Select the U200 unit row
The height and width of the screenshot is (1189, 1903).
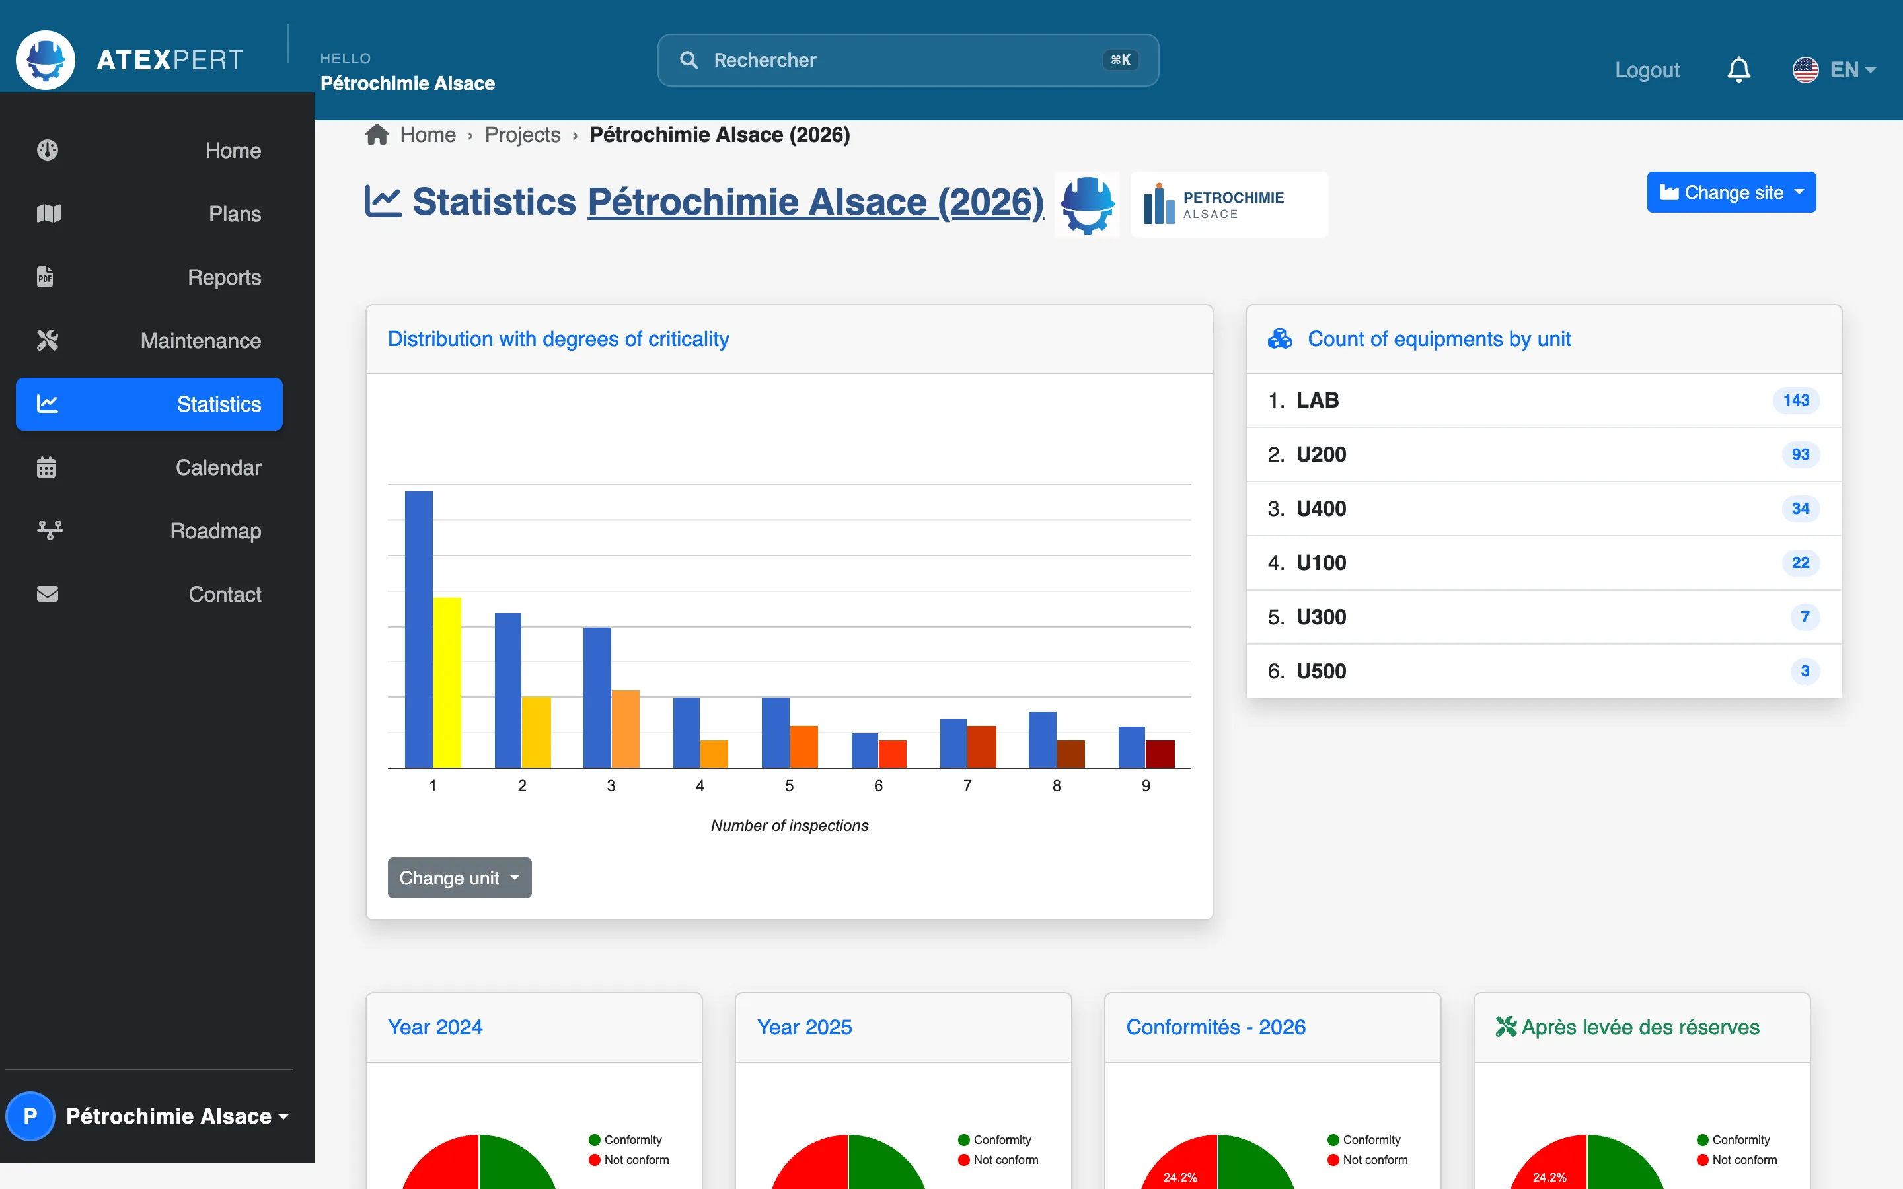pos(1544,454)
